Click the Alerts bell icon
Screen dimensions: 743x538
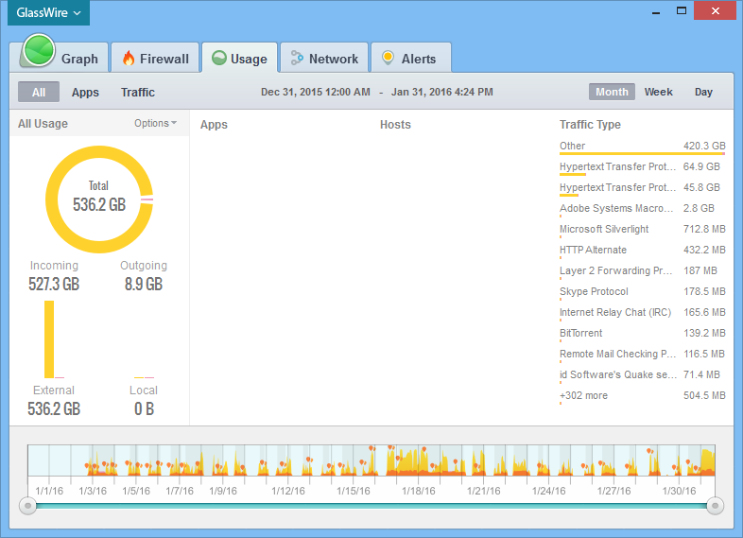(388, 59)
